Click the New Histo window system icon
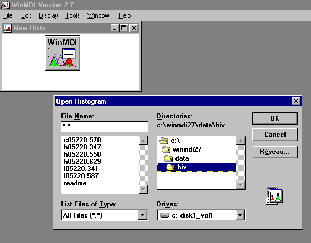Viewport: 311px width, 243px height. pos(8,28)
